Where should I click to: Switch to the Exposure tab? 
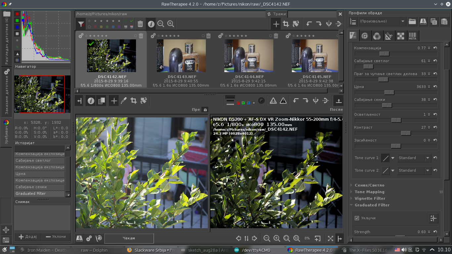(x=353, y=36)
